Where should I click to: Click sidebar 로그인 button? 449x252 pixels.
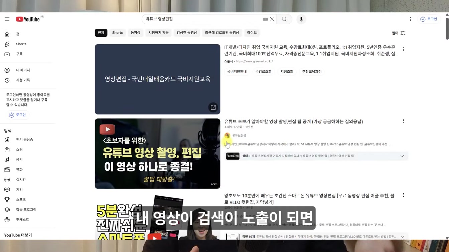click(17, 115)
